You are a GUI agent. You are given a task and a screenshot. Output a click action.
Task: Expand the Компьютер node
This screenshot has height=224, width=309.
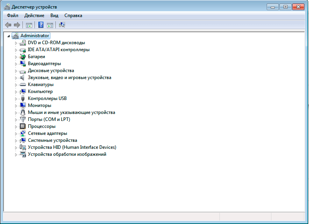coord(16,92)
